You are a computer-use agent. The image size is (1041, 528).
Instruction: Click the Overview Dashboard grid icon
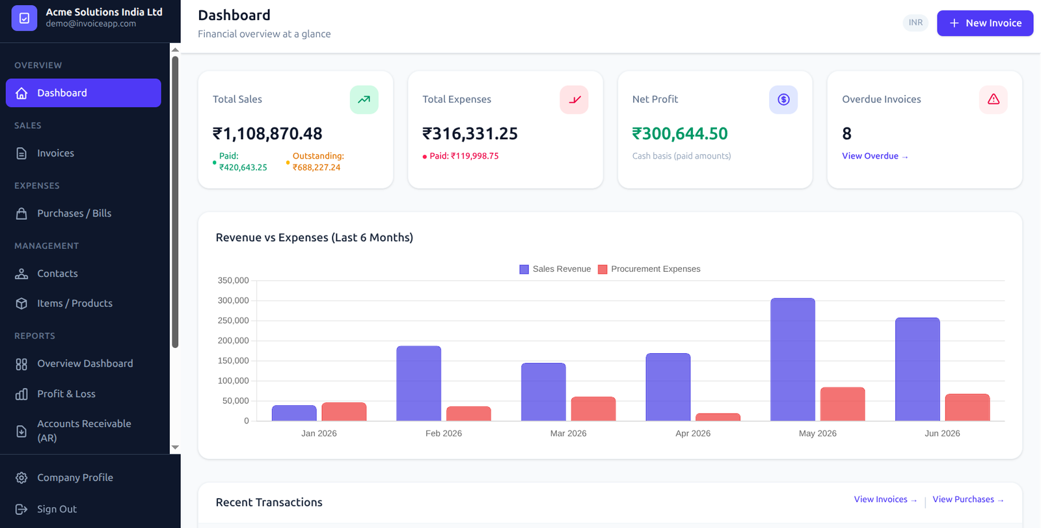(x=21, y=364)
